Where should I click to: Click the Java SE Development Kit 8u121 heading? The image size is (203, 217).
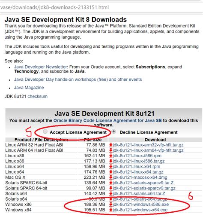104,113
